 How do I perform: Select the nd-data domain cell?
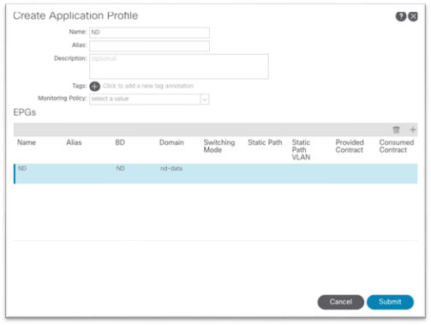171,168
